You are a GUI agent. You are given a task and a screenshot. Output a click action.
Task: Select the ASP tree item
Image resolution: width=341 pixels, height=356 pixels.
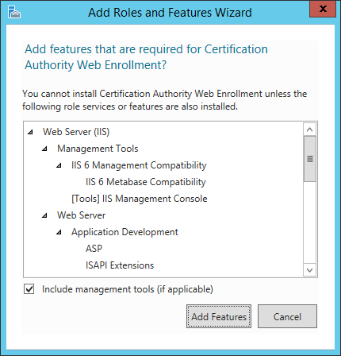click(94, 249)
